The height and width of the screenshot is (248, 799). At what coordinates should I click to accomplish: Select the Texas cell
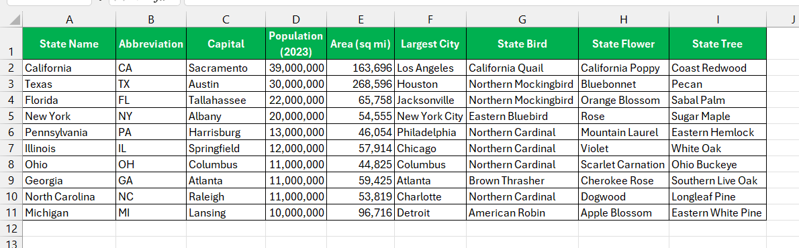point(69,84)
